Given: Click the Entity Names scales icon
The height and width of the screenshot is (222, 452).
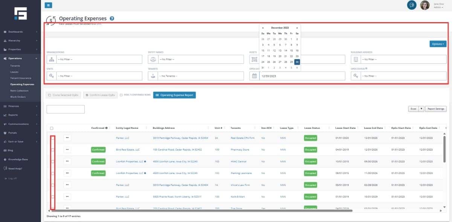Looking at the screenshot, I should point(153,59).
